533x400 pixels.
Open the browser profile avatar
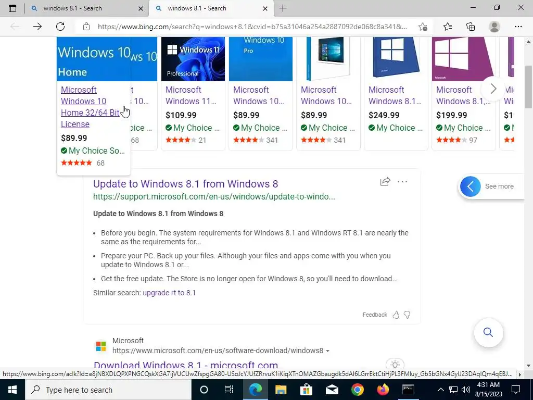(x=494, y=27)
